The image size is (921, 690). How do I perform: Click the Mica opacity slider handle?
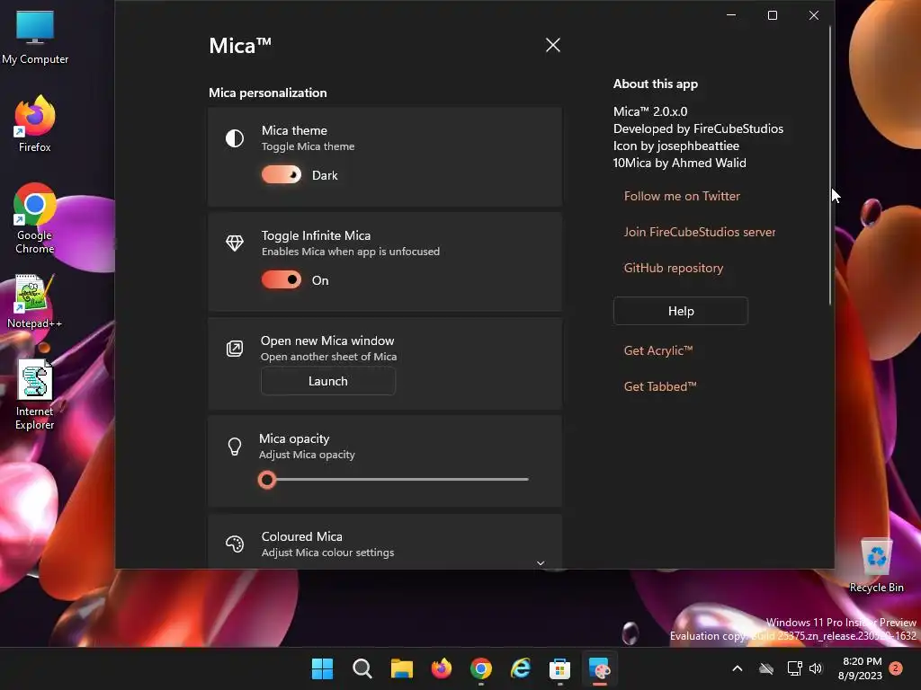coord(266,480)
